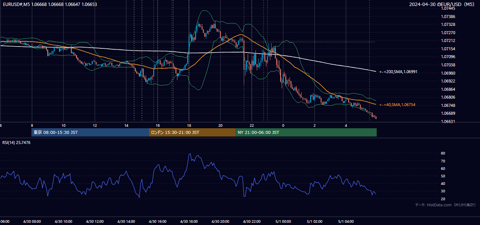This screenshot has height=225, width=480.
Task: Click the price axis value 1.07212
Action: pyautogui.click(x=448, y=40)
